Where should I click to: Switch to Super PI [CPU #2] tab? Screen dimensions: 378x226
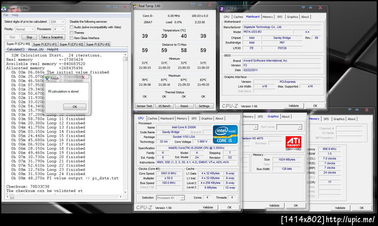(71, 44)
